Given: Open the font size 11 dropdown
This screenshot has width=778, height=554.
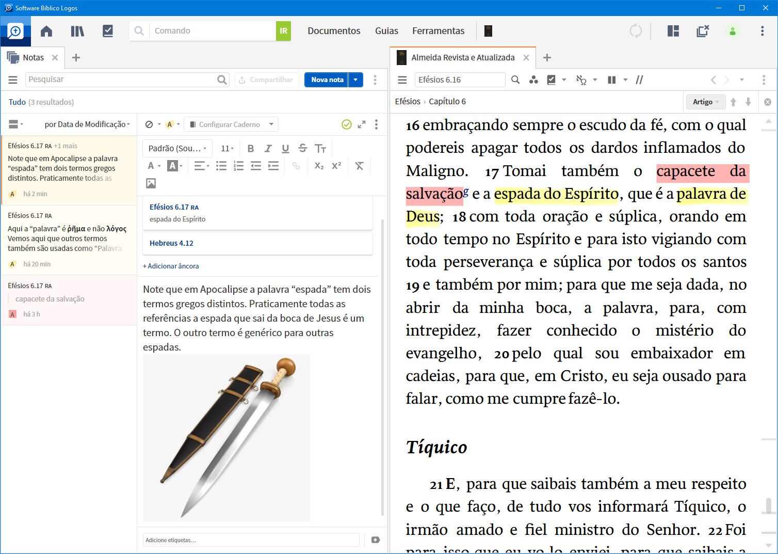Looking at the screenshot, I should pyautogui.click(x=227, y=148).
